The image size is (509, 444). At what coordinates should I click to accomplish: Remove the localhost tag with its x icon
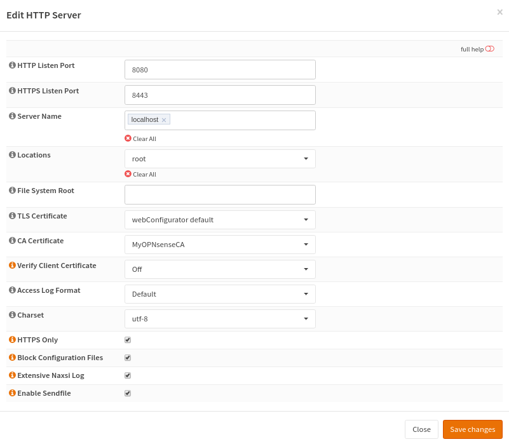(163, 119)
